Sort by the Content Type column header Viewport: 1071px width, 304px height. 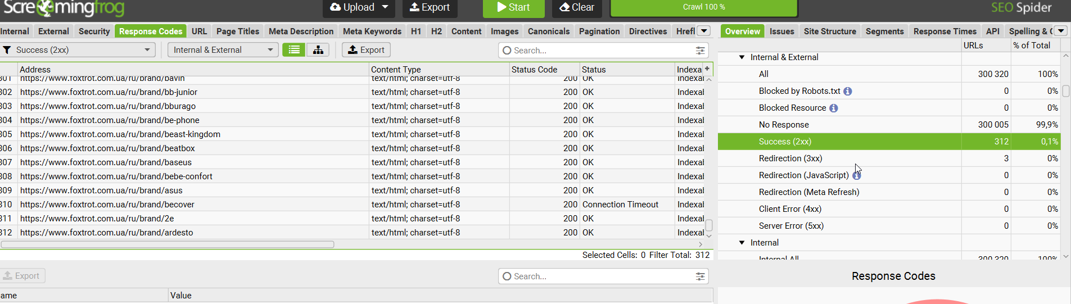[439, 70]
